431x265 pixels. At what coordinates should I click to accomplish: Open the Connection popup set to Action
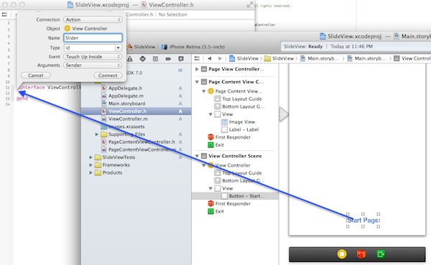tap(93, 19)
